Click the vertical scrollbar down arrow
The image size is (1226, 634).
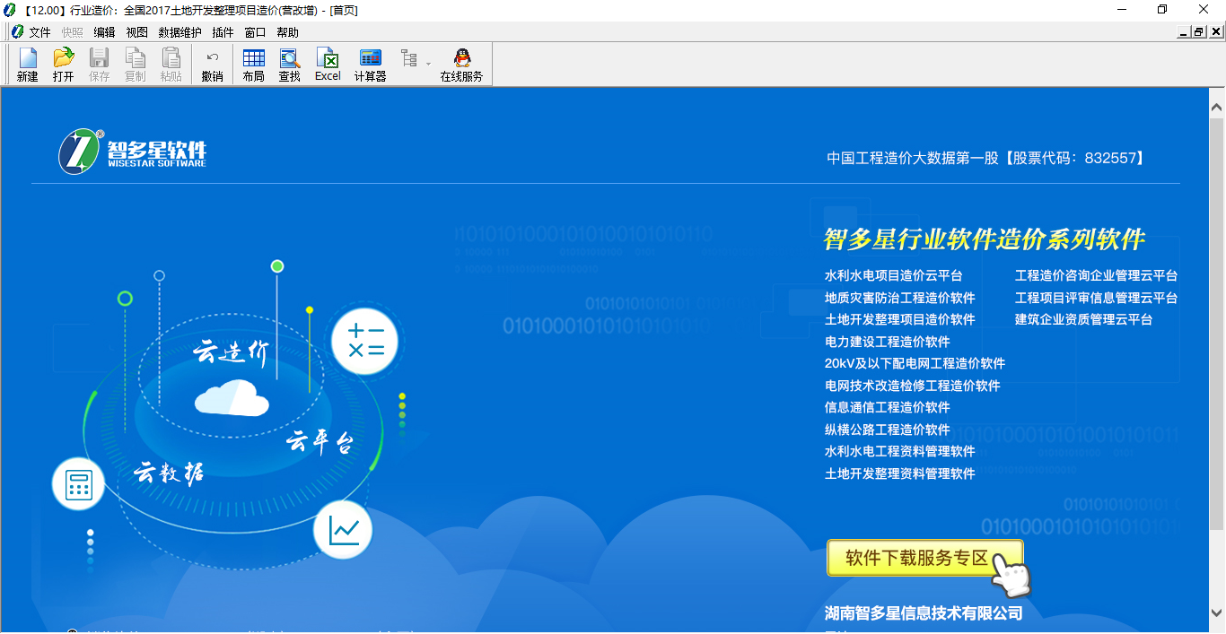pyautogui.click(x=1217, y=613)
